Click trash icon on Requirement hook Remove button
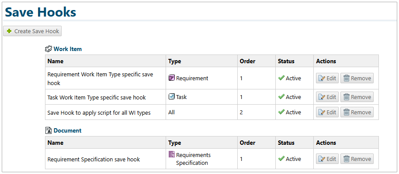This screenshot has width=399, height=174. click(x=346, y=78)
